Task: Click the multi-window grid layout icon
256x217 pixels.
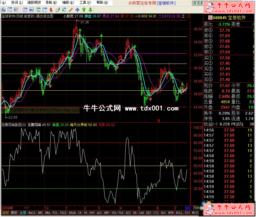Action: pyautogui.click(x=45, y=10)
